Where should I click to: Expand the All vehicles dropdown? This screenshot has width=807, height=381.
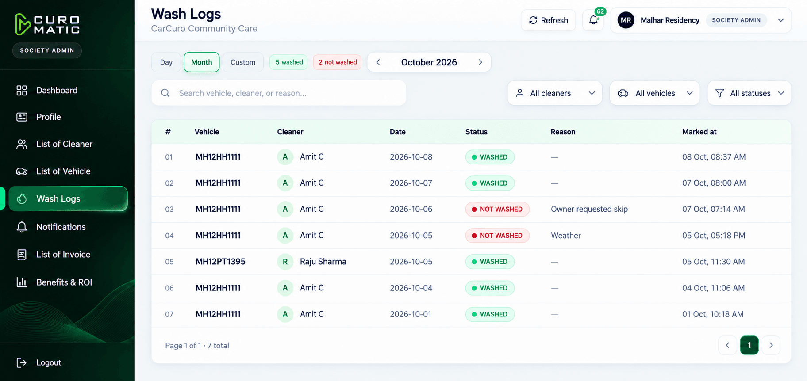tap(655, 93)
